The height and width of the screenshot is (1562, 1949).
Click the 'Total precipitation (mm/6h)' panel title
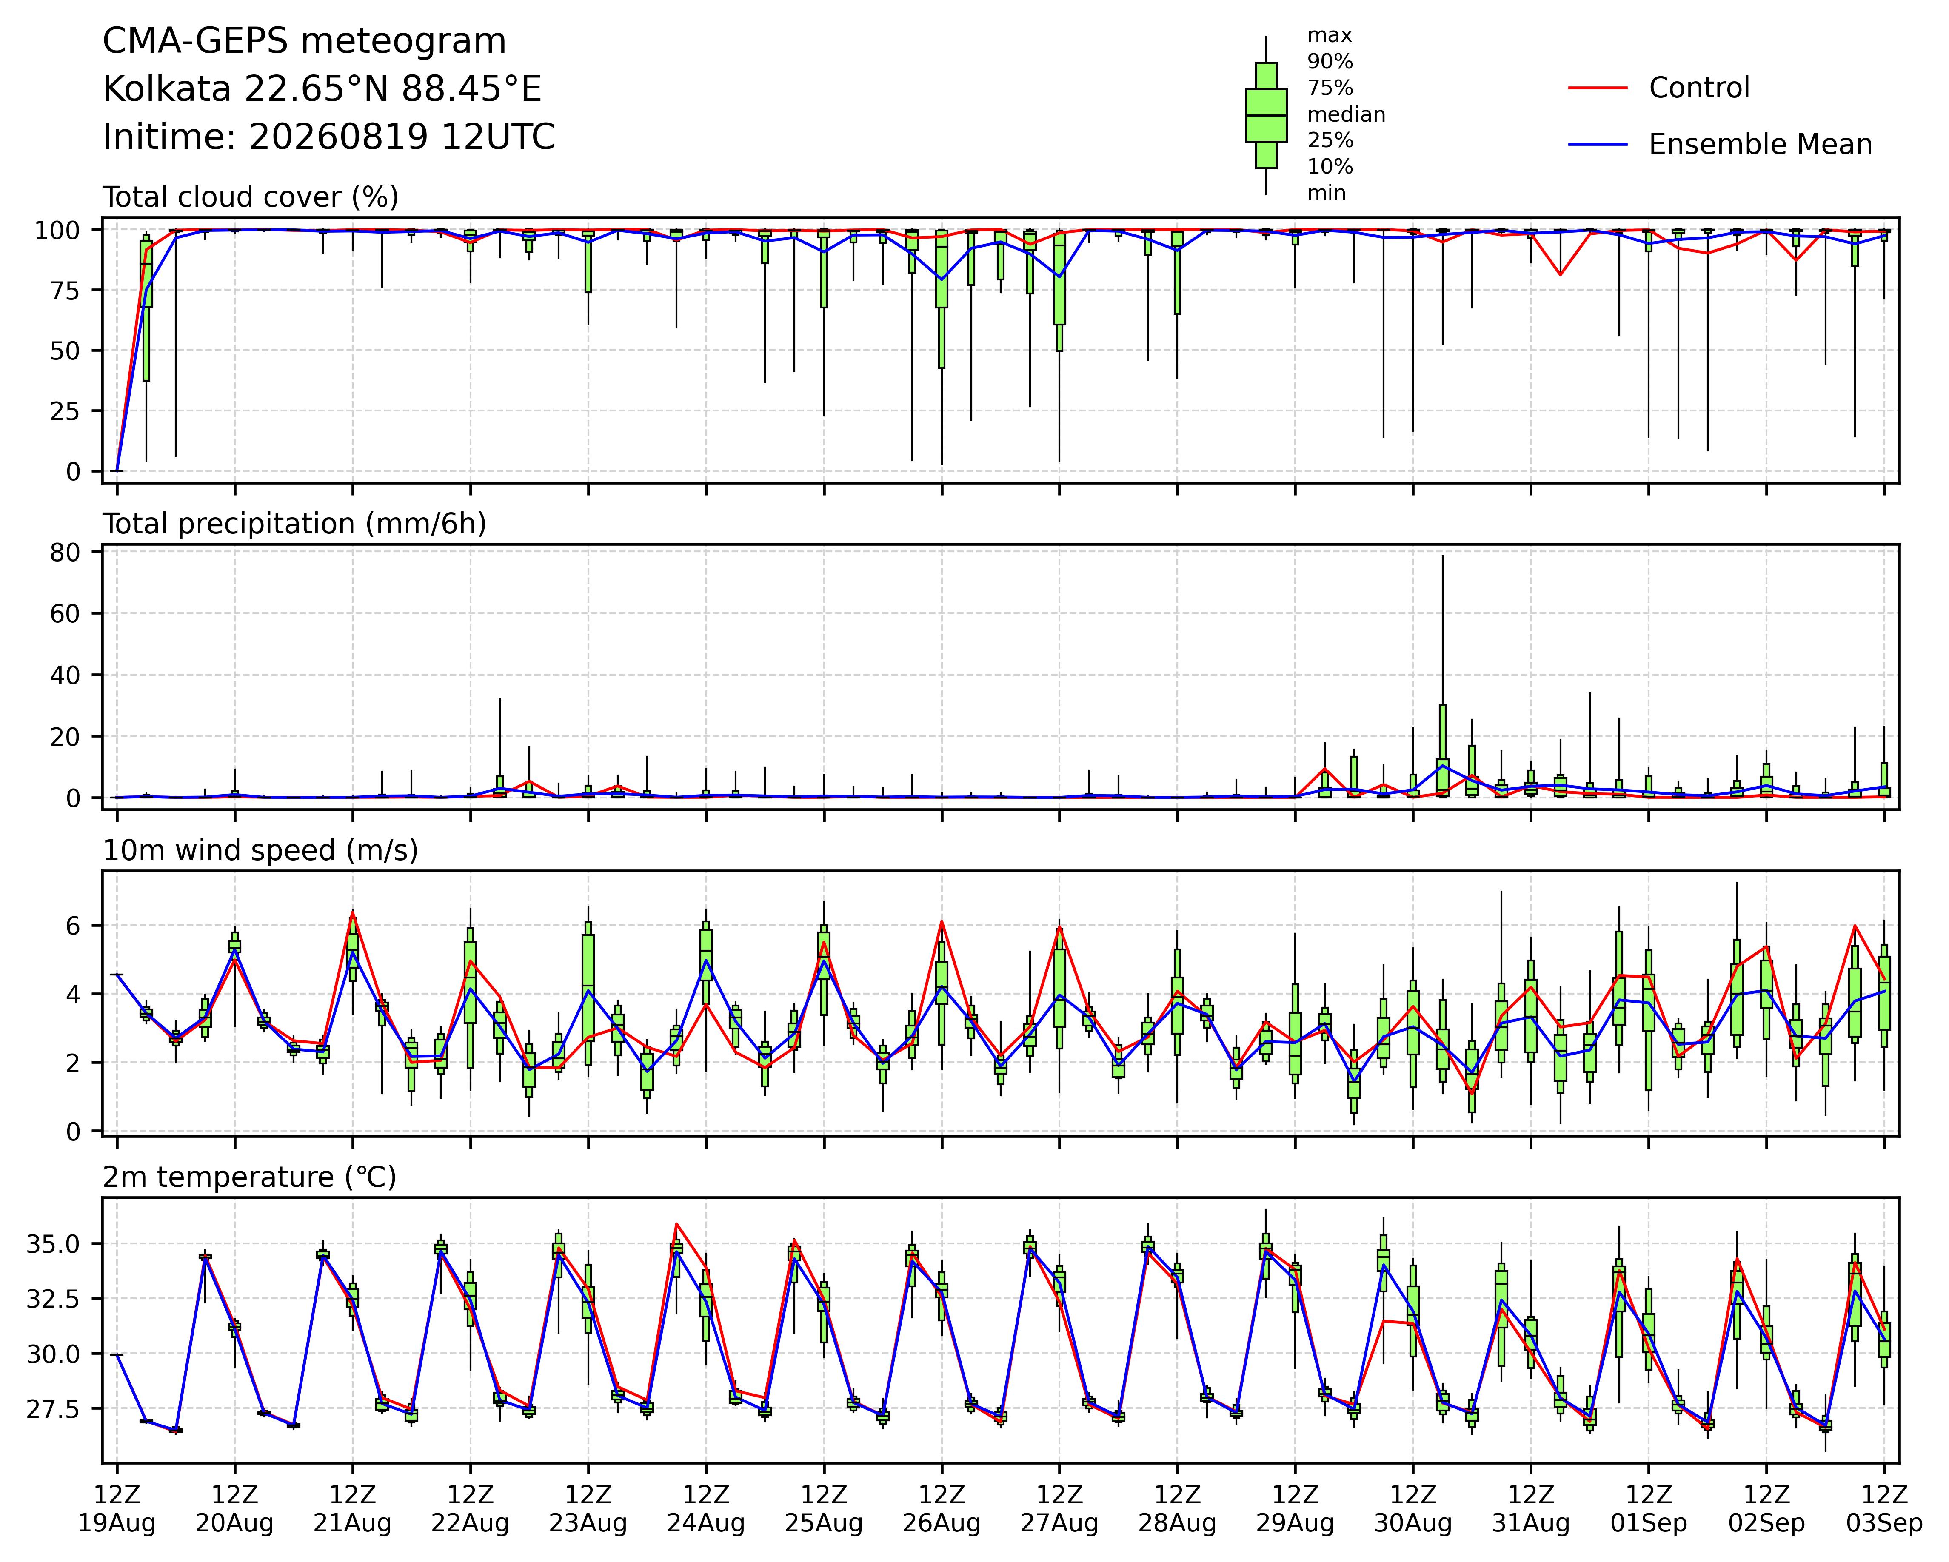tap(295, 524)
